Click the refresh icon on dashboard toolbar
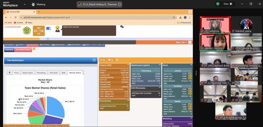The image size is (263, 127). click(117, 60)
